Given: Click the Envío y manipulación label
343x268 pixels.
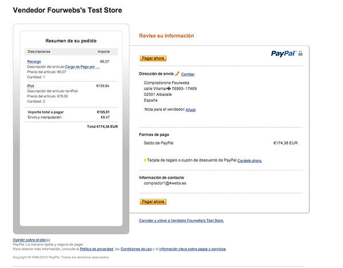Looking at the screenshot, I should (45, 117).
